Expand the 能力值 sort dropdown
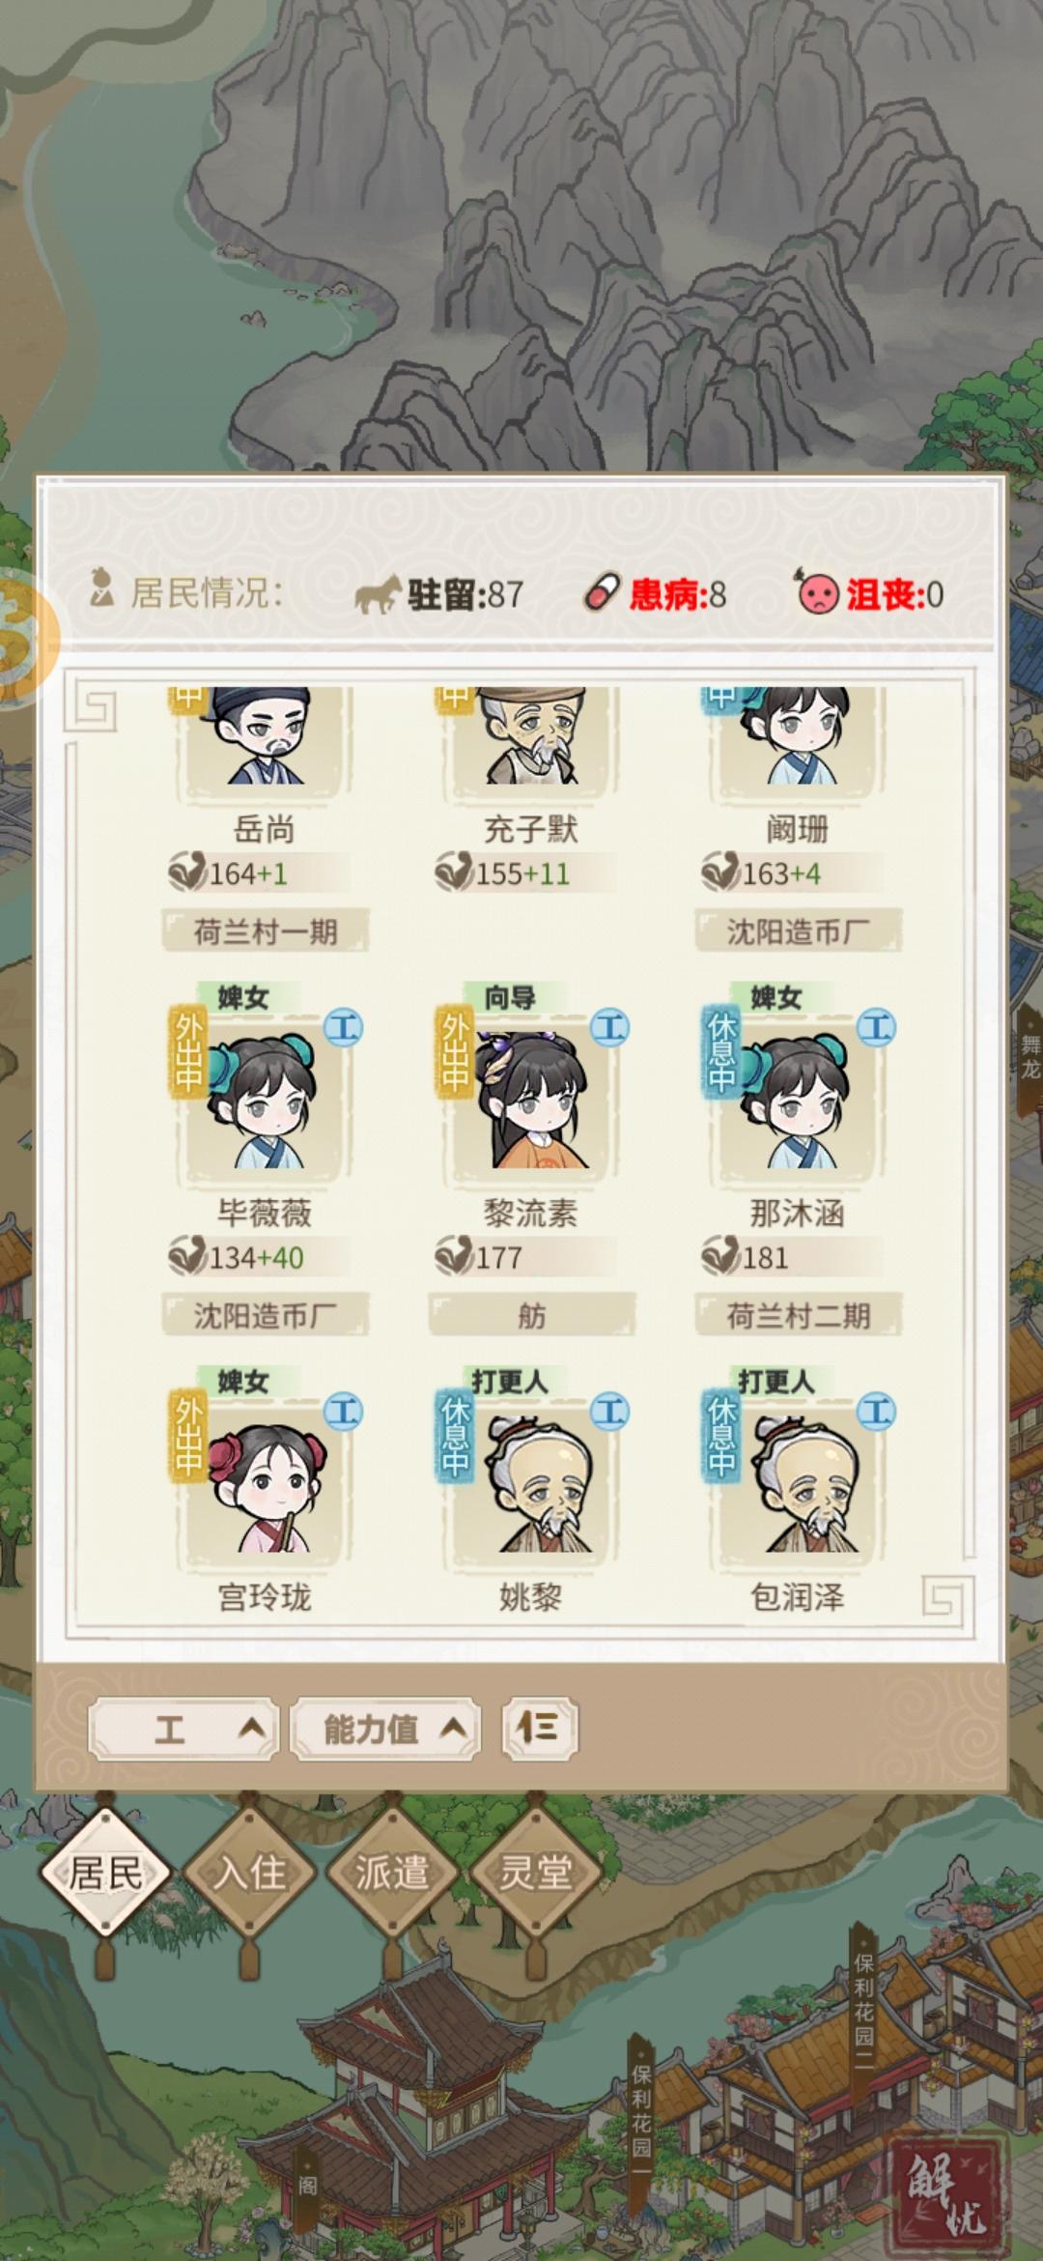Image resolution: width=1043 pixels, height=2261 pixels. (385, 1729)
